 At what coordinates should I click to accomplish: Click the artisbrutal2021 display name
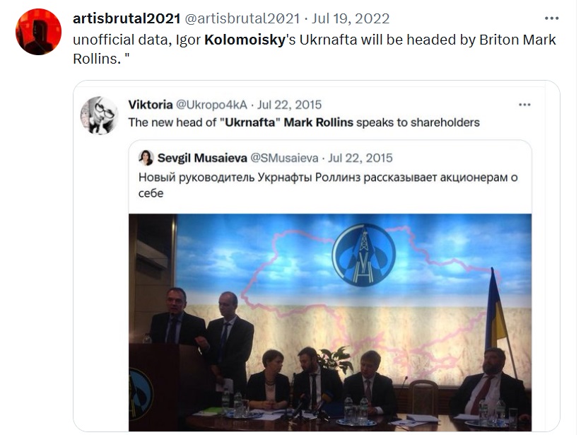[127, 18]
